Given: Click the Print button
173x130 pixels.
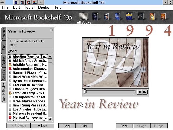Looking at the screenshot, I should pos(84,126).
